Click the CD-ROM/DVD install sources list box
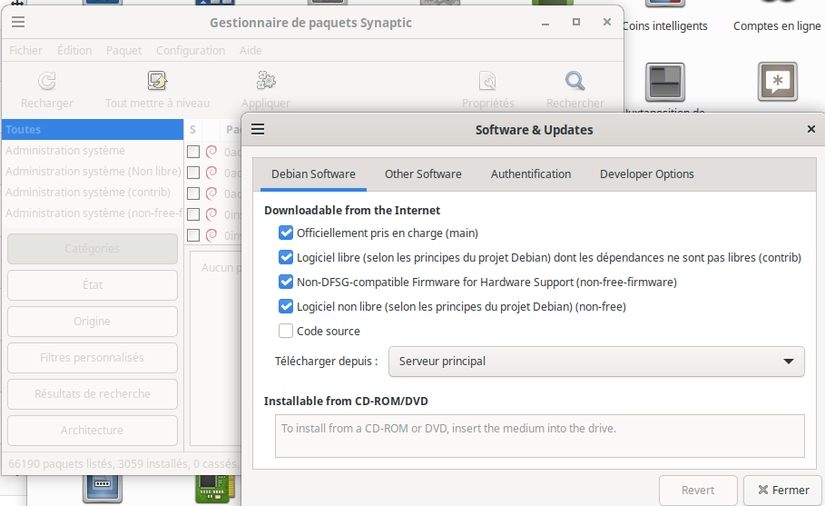 point(539,436)
